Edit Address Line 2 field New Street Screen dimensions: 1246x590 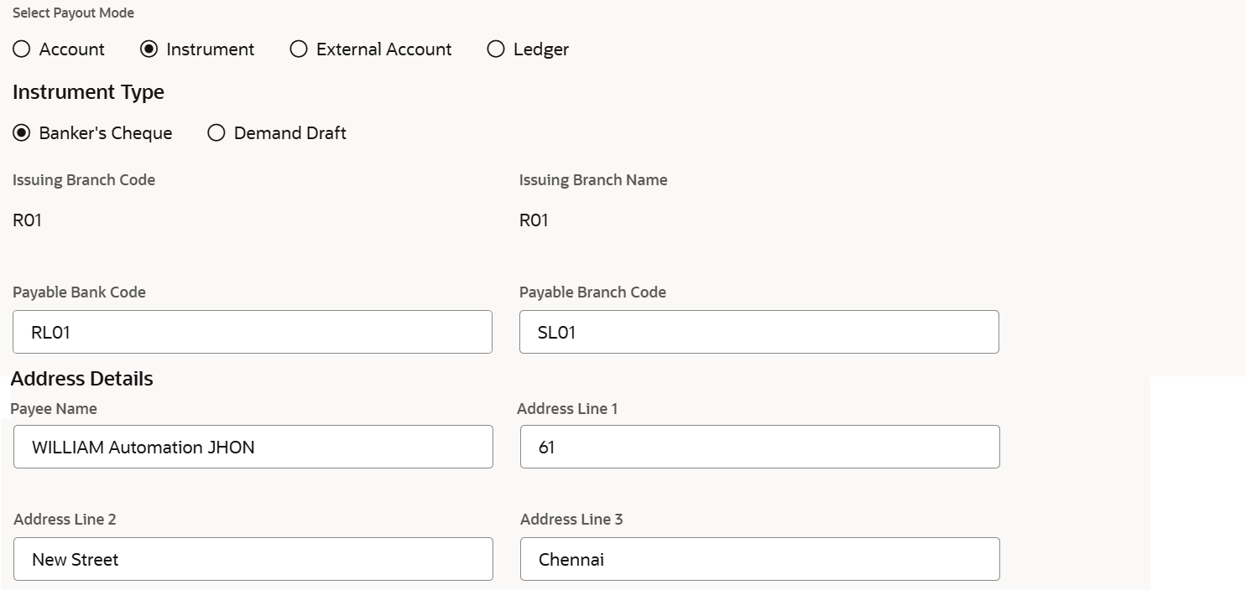pyautogui.click(x=253, y=559)
